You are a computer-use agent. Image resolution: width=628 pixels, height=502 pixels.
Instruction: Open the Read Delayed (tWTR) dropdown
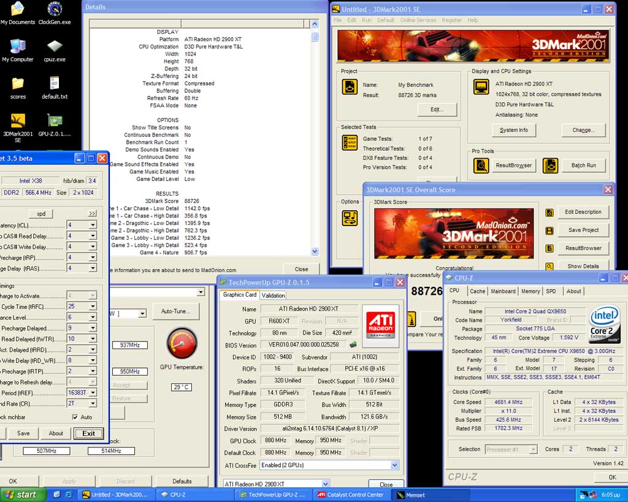click(93, 339)
